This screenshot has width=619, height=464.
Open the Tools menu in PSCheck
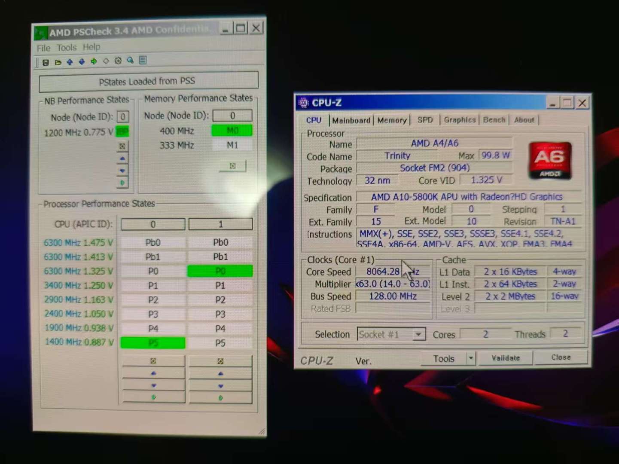(x=67, y=47)
